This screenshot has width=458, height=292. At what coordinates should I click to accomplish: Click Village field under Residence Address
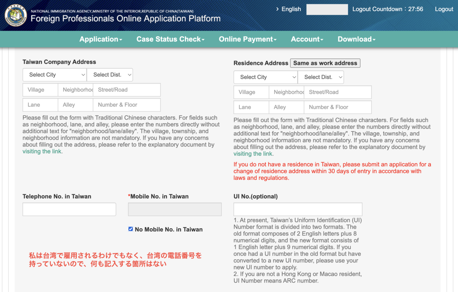coord(252,92)
